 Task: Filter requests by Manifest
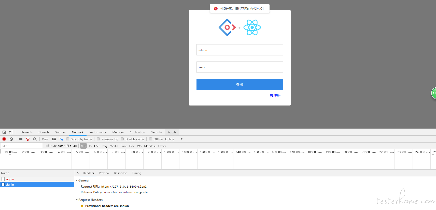click(150, 146)
